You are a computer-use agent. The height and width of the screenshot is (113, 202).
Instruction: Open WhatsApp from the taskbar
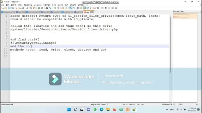(x=95, y=110)
